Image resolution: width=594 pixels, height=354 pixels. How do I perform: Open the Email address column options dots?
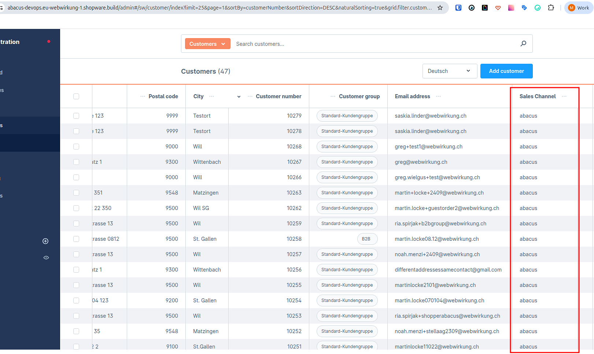438,96
